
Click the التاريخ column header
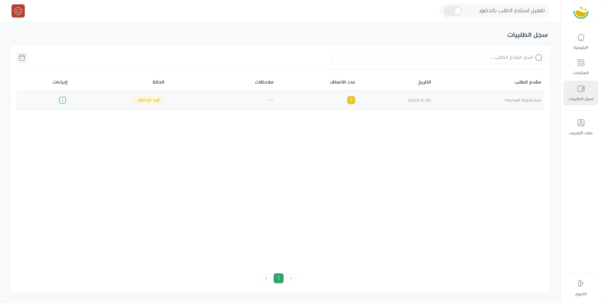point(424,82)
